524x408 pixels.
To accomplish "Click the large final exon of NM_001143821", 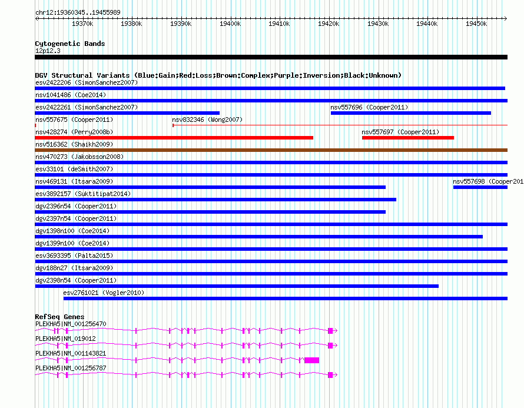I will [x=312, y=360].
